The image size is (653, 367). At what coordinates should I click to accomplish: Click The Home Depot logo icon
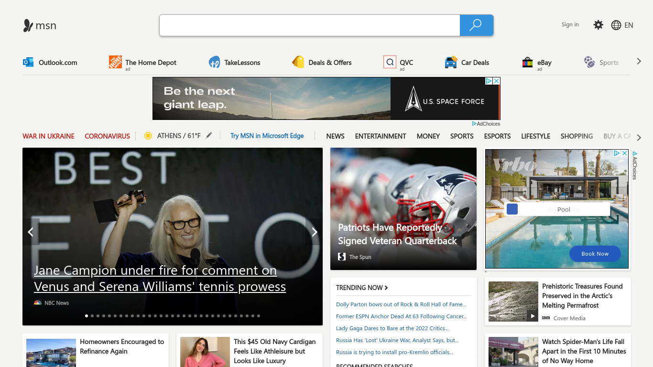point(115,62)
